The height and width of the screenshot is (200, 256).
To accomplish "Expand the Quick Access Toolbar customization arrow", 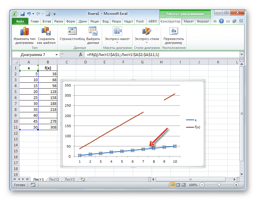I will 54,14.
